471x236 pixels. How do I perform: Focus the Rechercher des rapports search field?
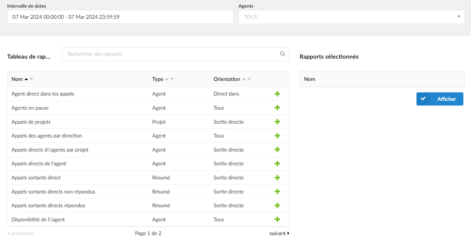[x=175, y=54]
